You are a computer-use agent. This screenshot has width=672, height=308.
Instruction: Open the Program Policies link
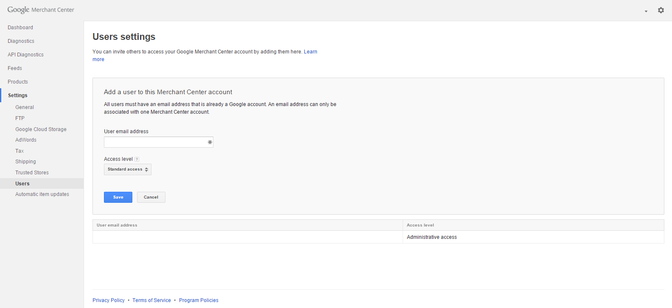point(199,300)
